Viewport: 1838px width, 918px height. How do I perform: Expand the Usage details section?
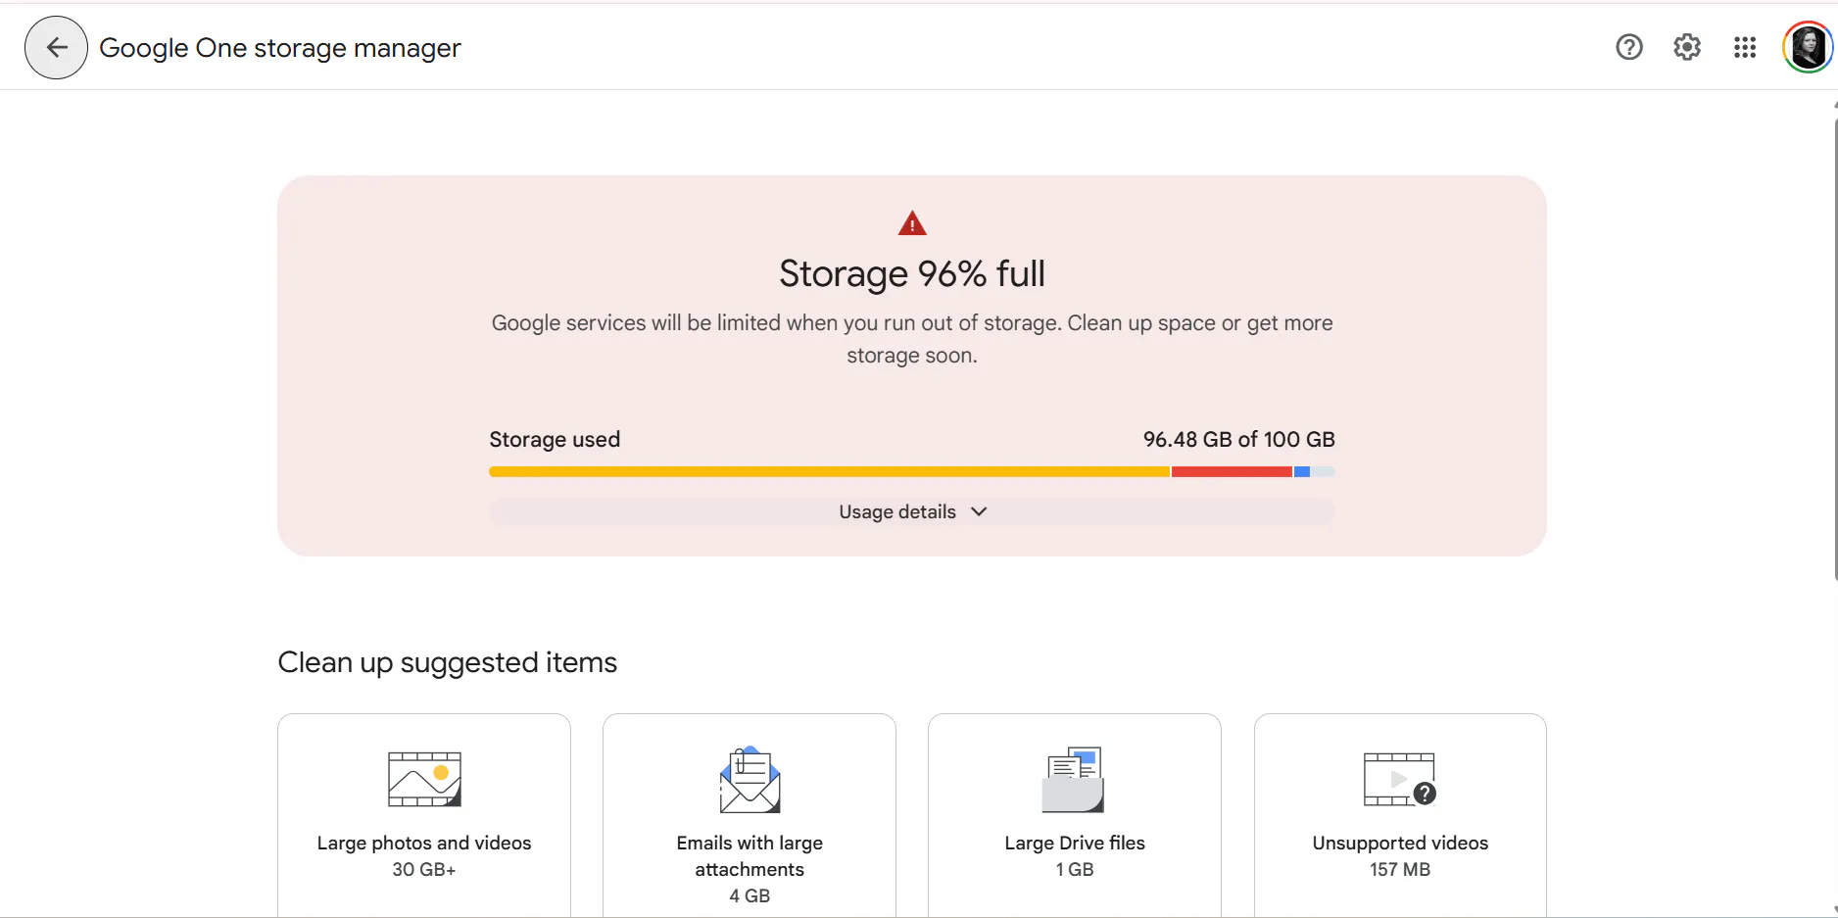897,511
